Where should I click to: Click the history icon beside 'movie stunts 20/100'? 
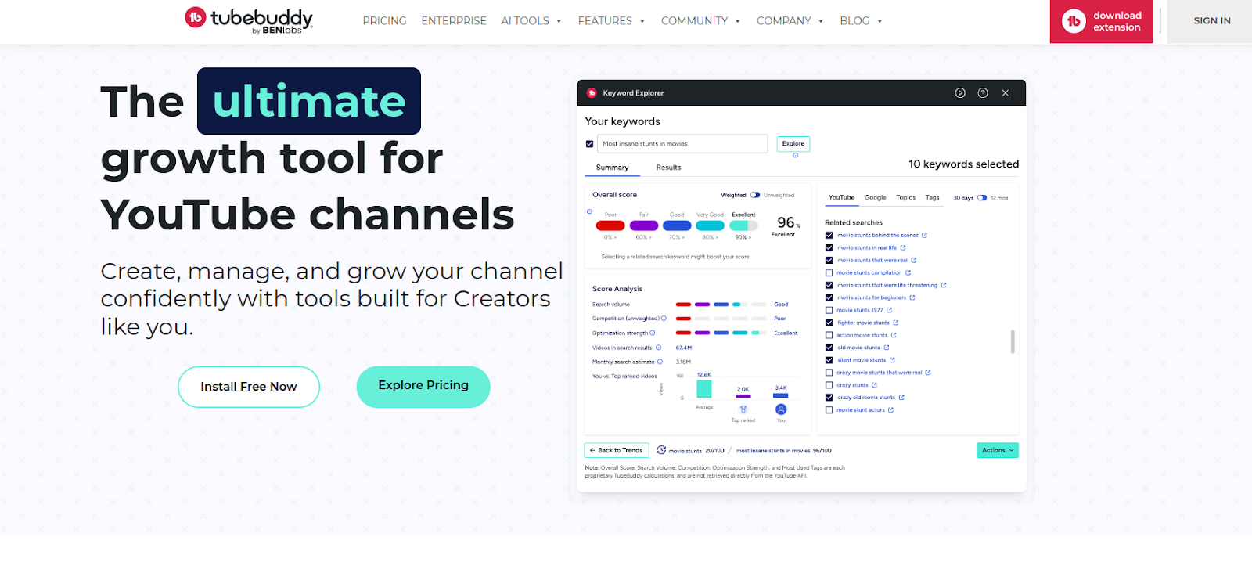tap(661, 450)
